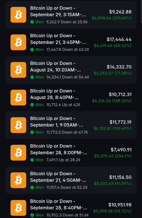Click green Won checkmark on September 29 market

pos(32,22)
